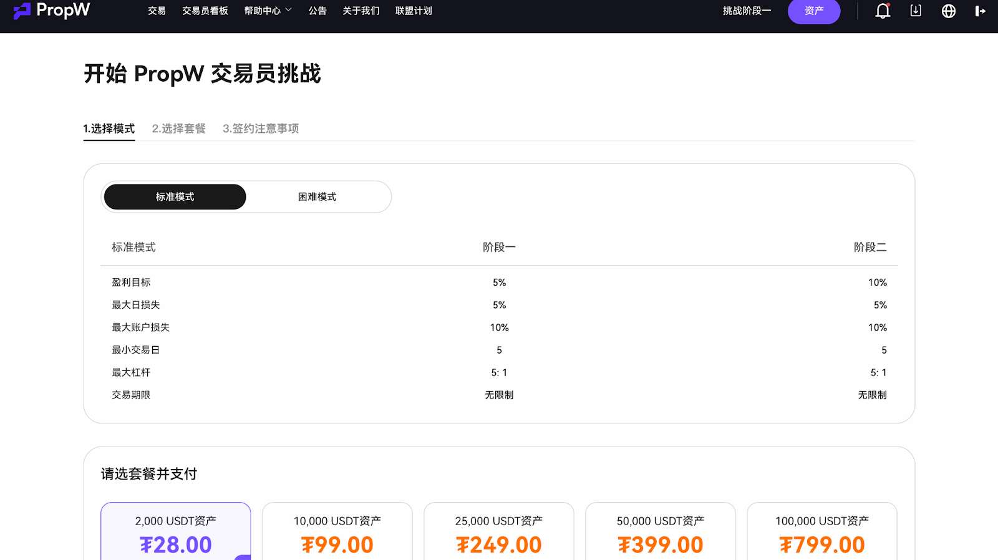This screenshot has width=998, height=560.
Task: Go to the 公告 page
Action: (317, 11)
